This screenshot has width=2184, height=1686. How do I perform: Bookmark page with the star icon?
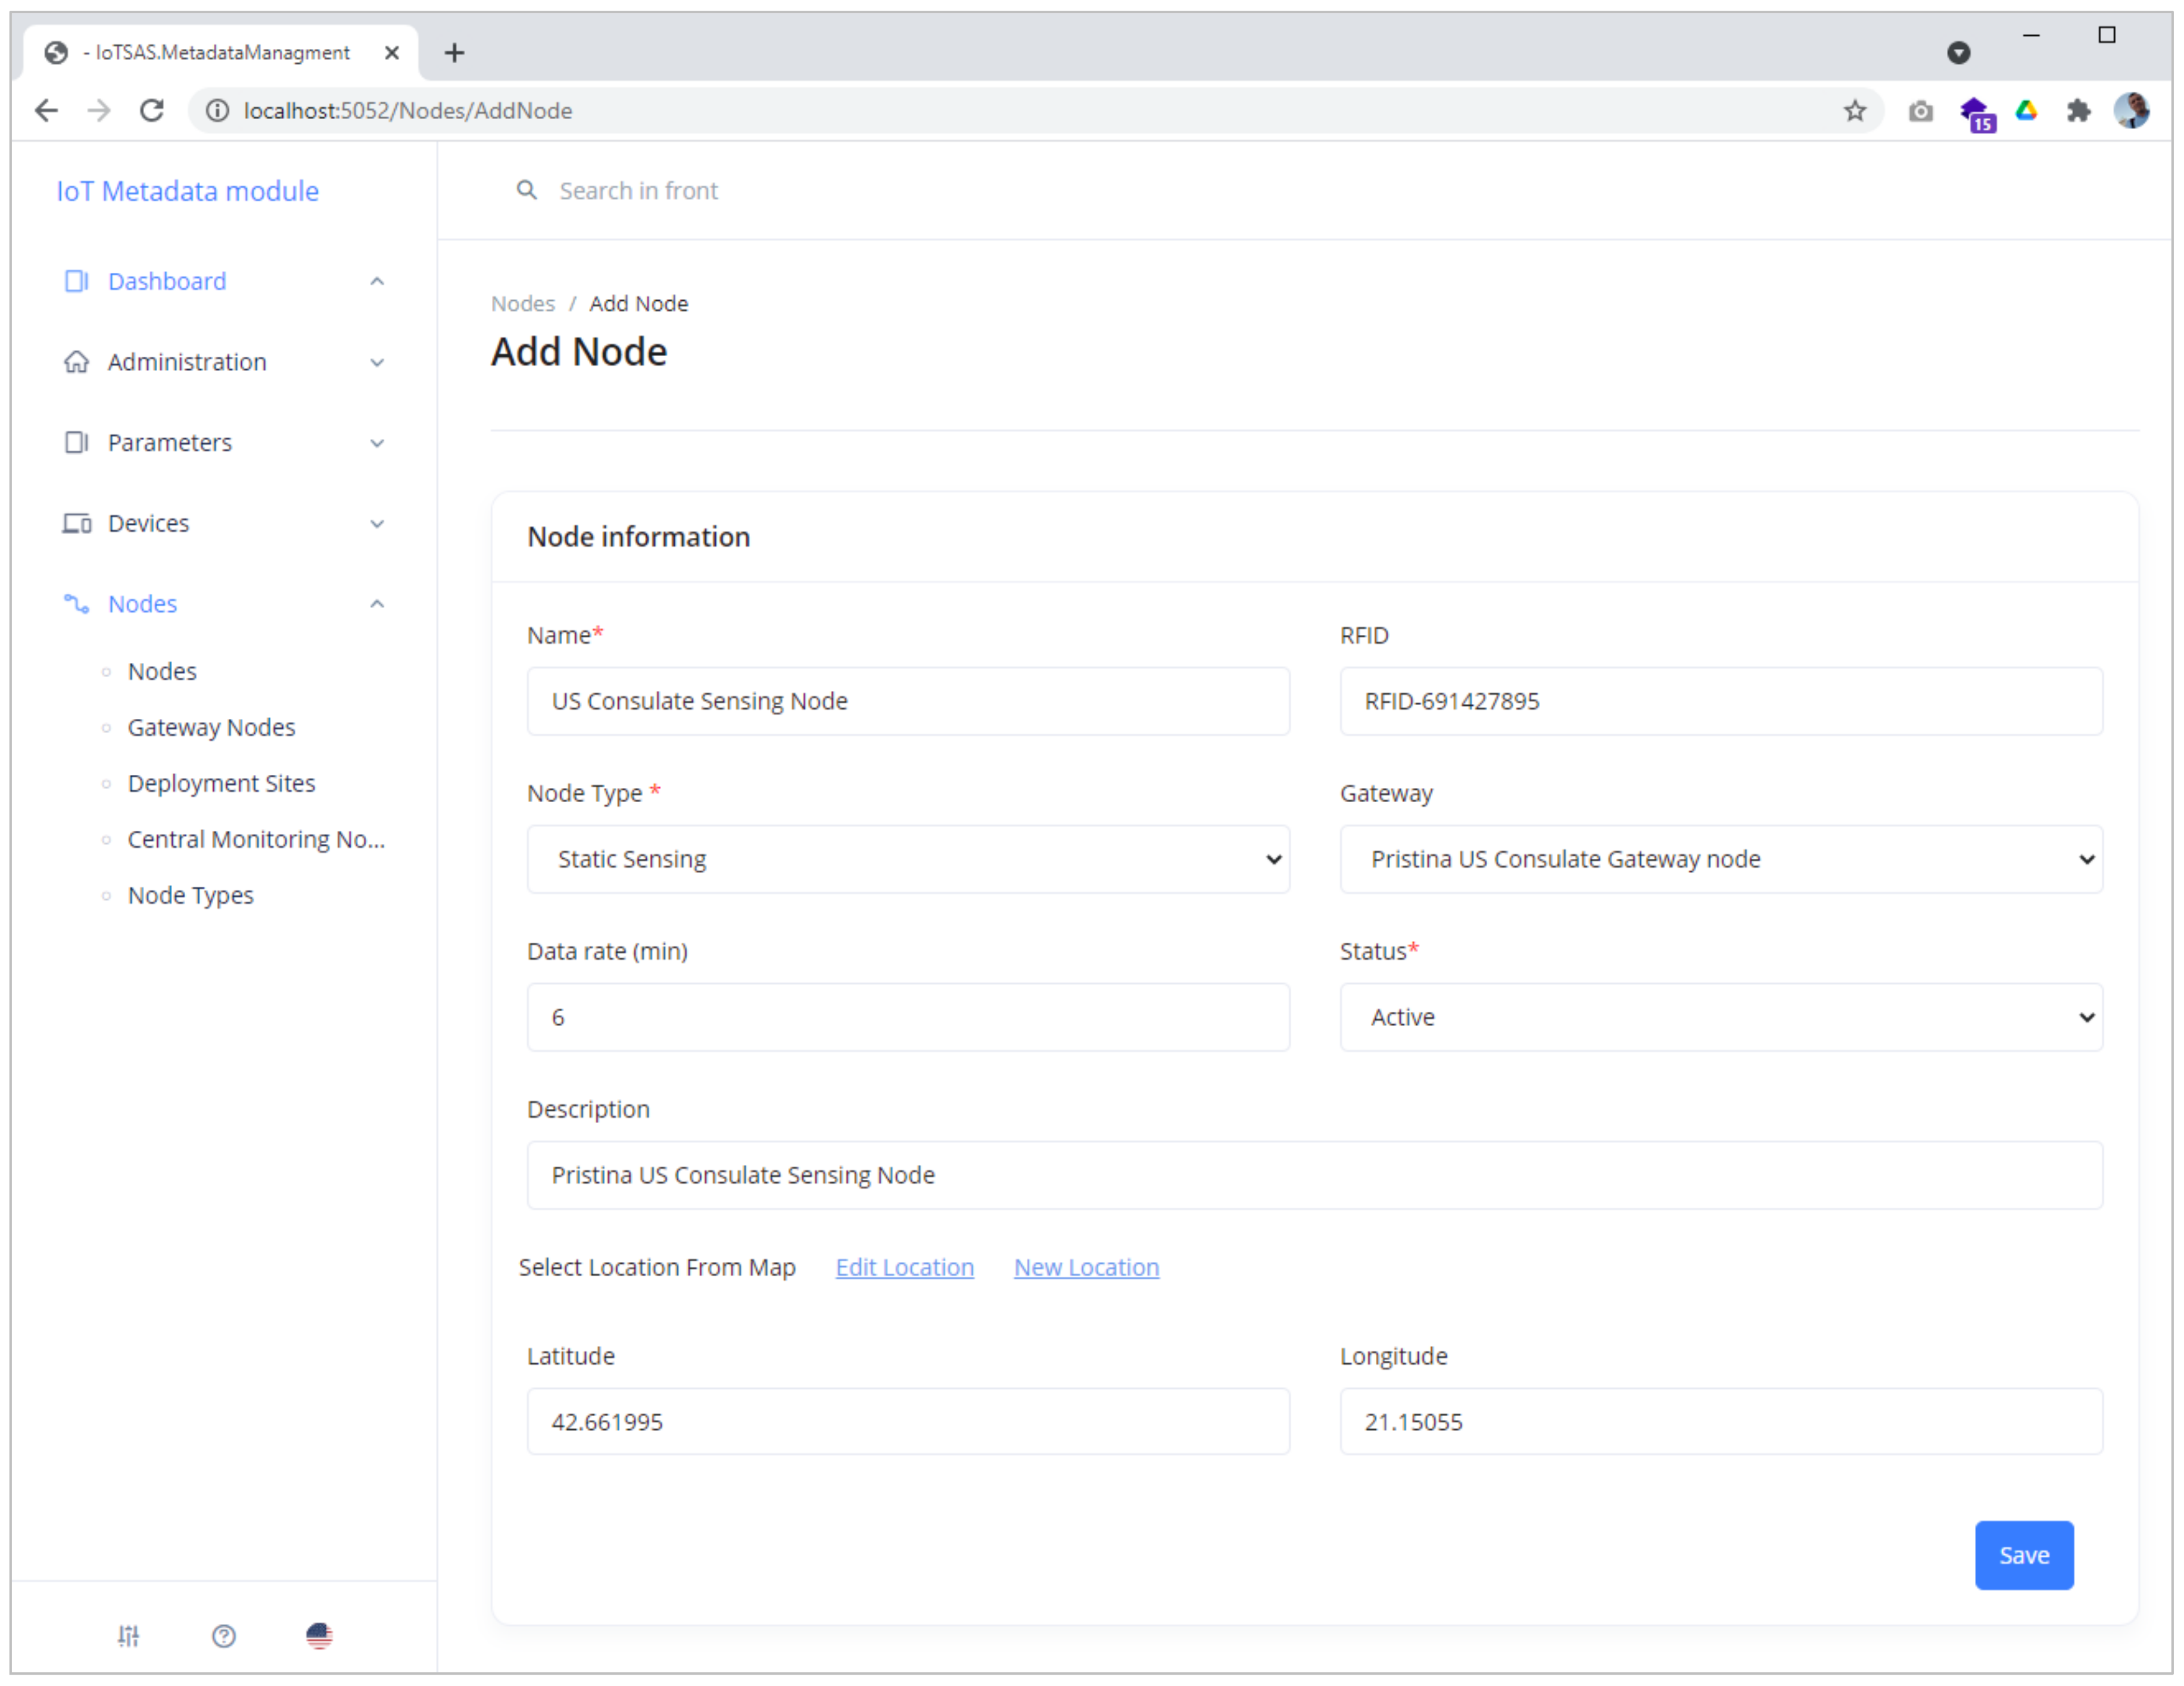click(x=1854, y=111)
